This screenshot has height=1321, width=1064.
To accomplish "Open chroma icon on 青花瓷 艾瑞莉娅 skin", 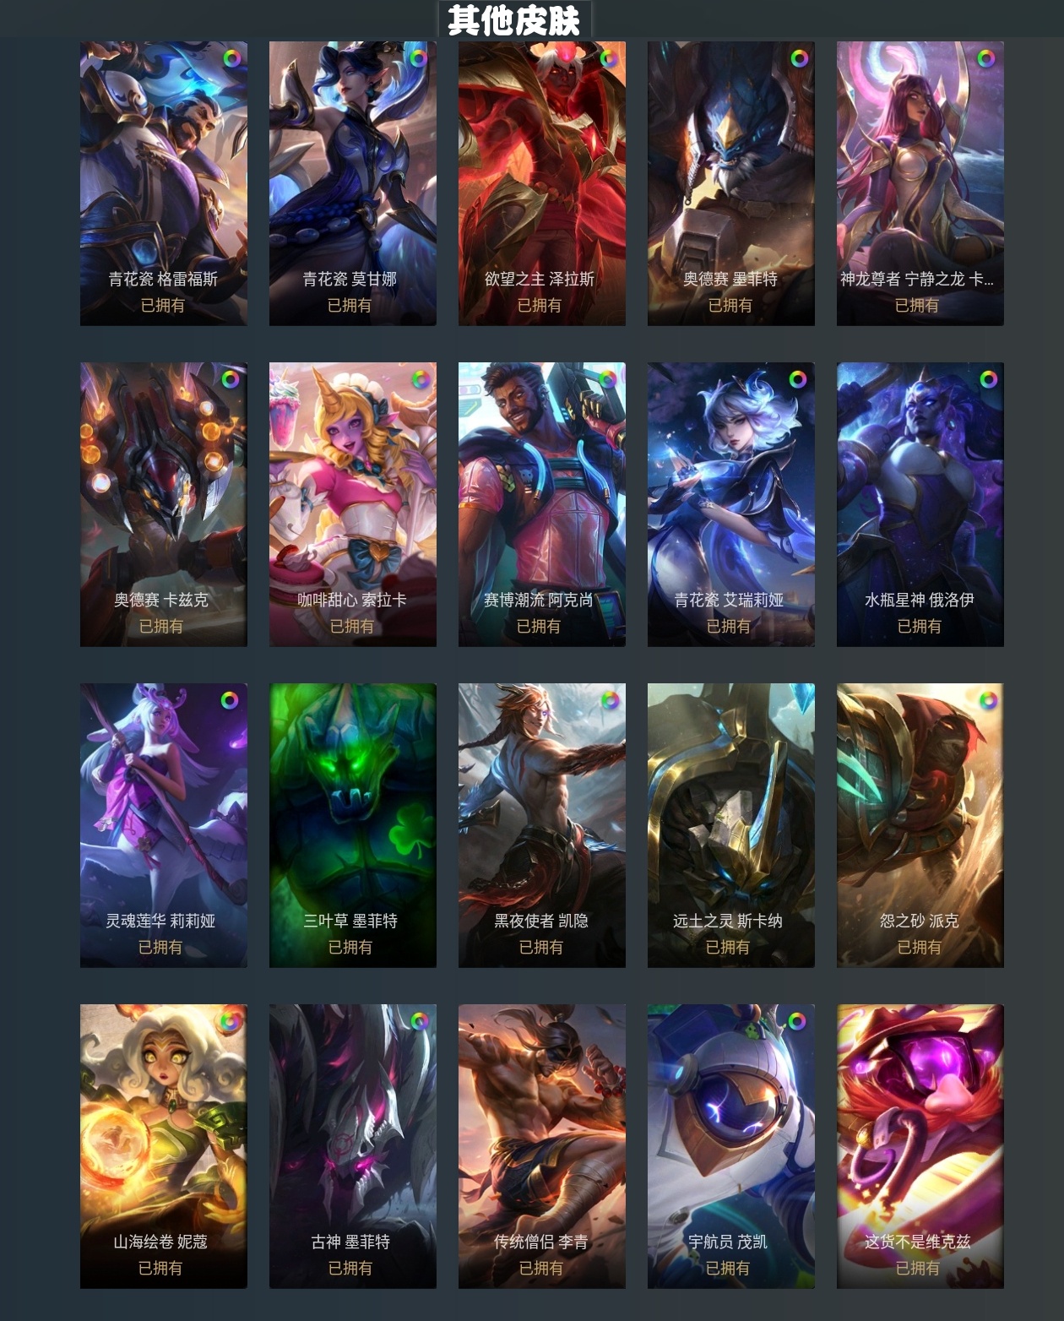I will tap(798, 379).
